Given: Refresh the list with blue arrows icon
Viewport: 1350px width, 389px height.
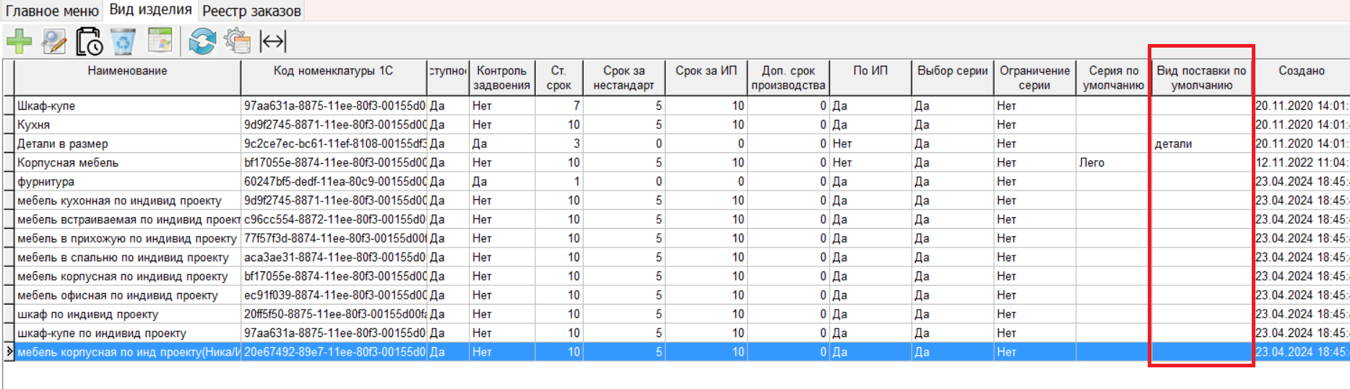Looking at the screenshot, I should 202,41.
